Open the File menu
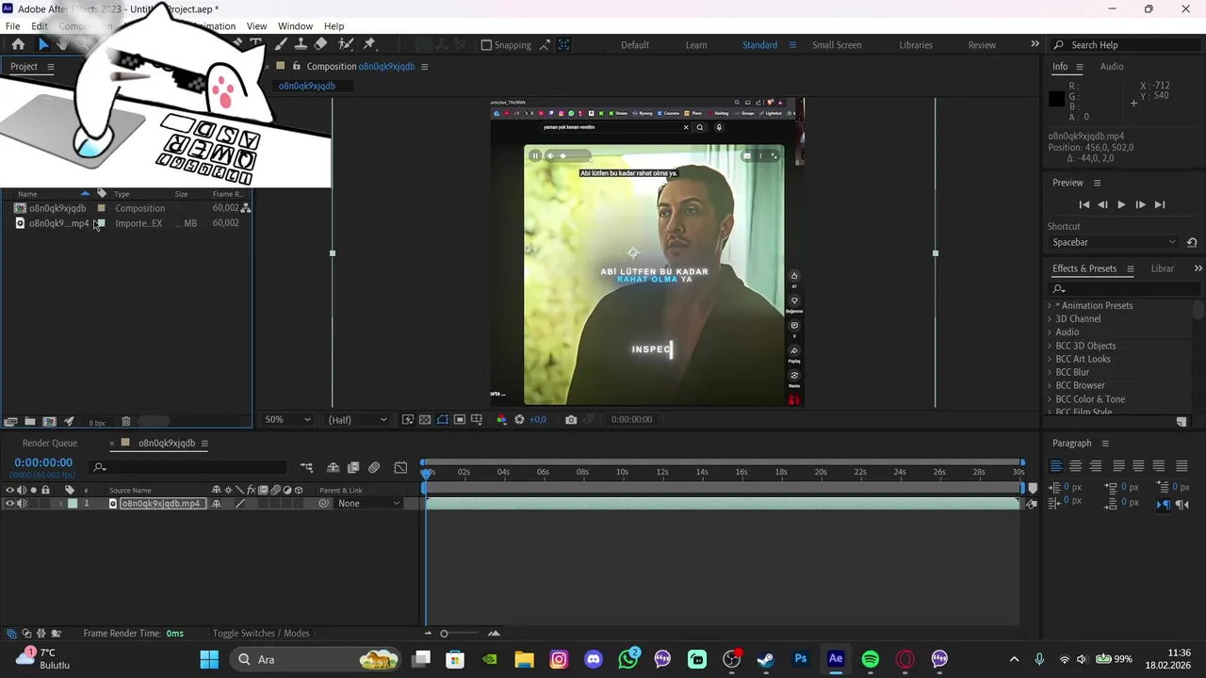Viewport: 1206px width, 678px height. (13, 26)
